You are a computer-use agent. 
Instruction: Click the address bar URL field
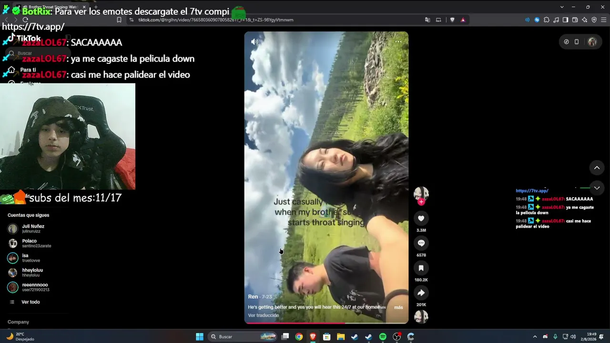coord(276,20)
